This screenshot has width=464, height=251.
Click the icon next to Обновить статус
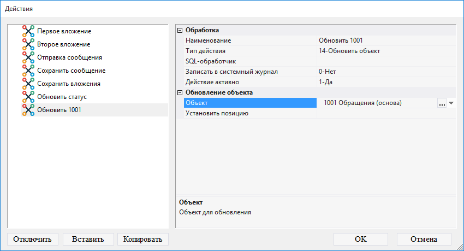[x=28, y=97]
